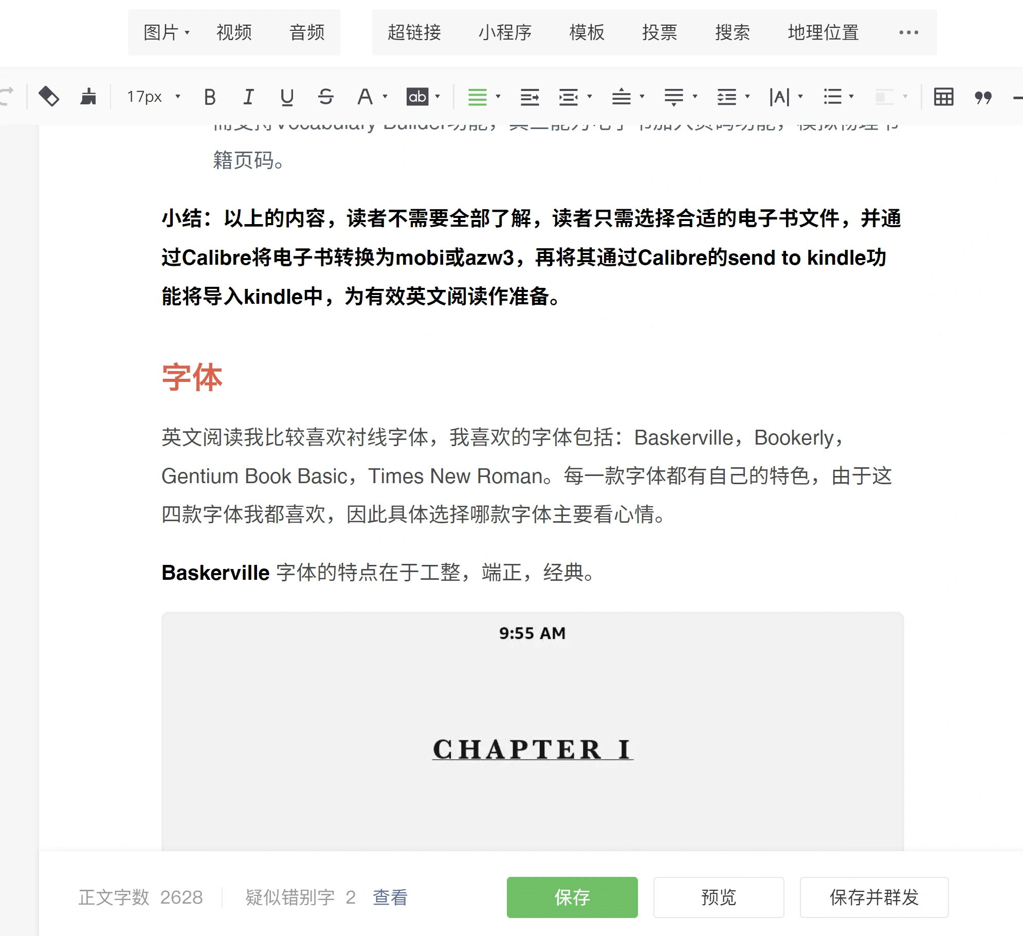Open the 图片 insert menu
Image resolution: width=1023 pixels, height=936 pixels.
167,32
